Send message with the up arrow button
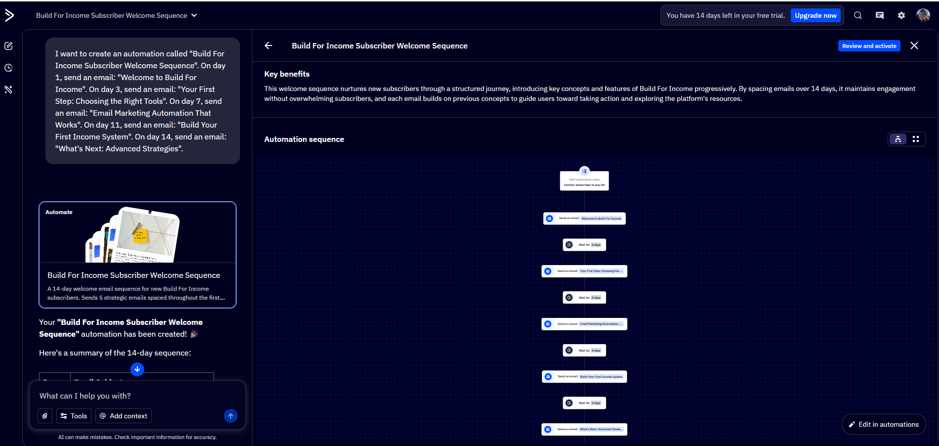The width and height of the screenshot is (939, 446). click(231, 416)
